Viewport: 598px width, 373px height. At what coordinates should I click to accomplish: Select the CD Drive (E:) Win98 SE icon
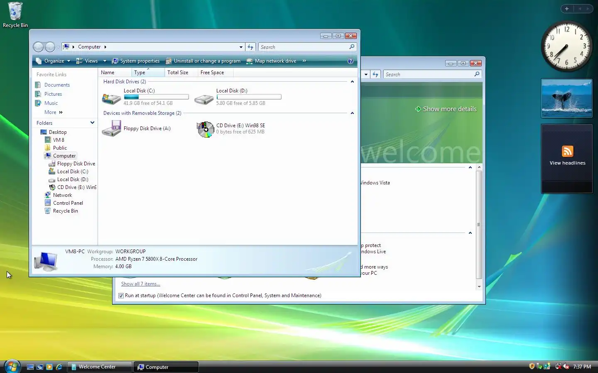pyautogui.click(x=205, y=129)
